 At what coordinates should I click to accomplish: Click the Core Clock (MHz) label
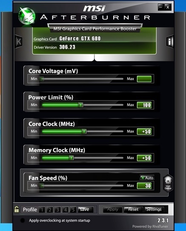(52, 124)
